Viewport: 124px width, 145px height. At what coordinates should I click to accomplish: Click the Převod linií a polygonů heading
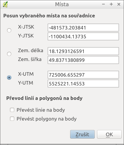44,98
